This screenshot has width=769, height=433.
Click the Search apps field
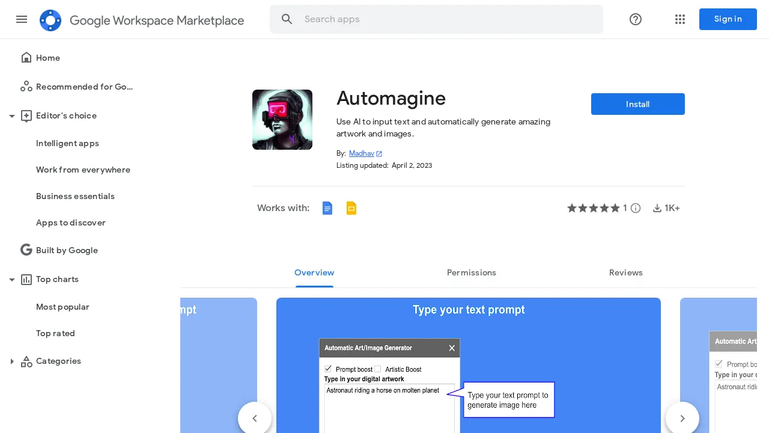click(436, 19)
